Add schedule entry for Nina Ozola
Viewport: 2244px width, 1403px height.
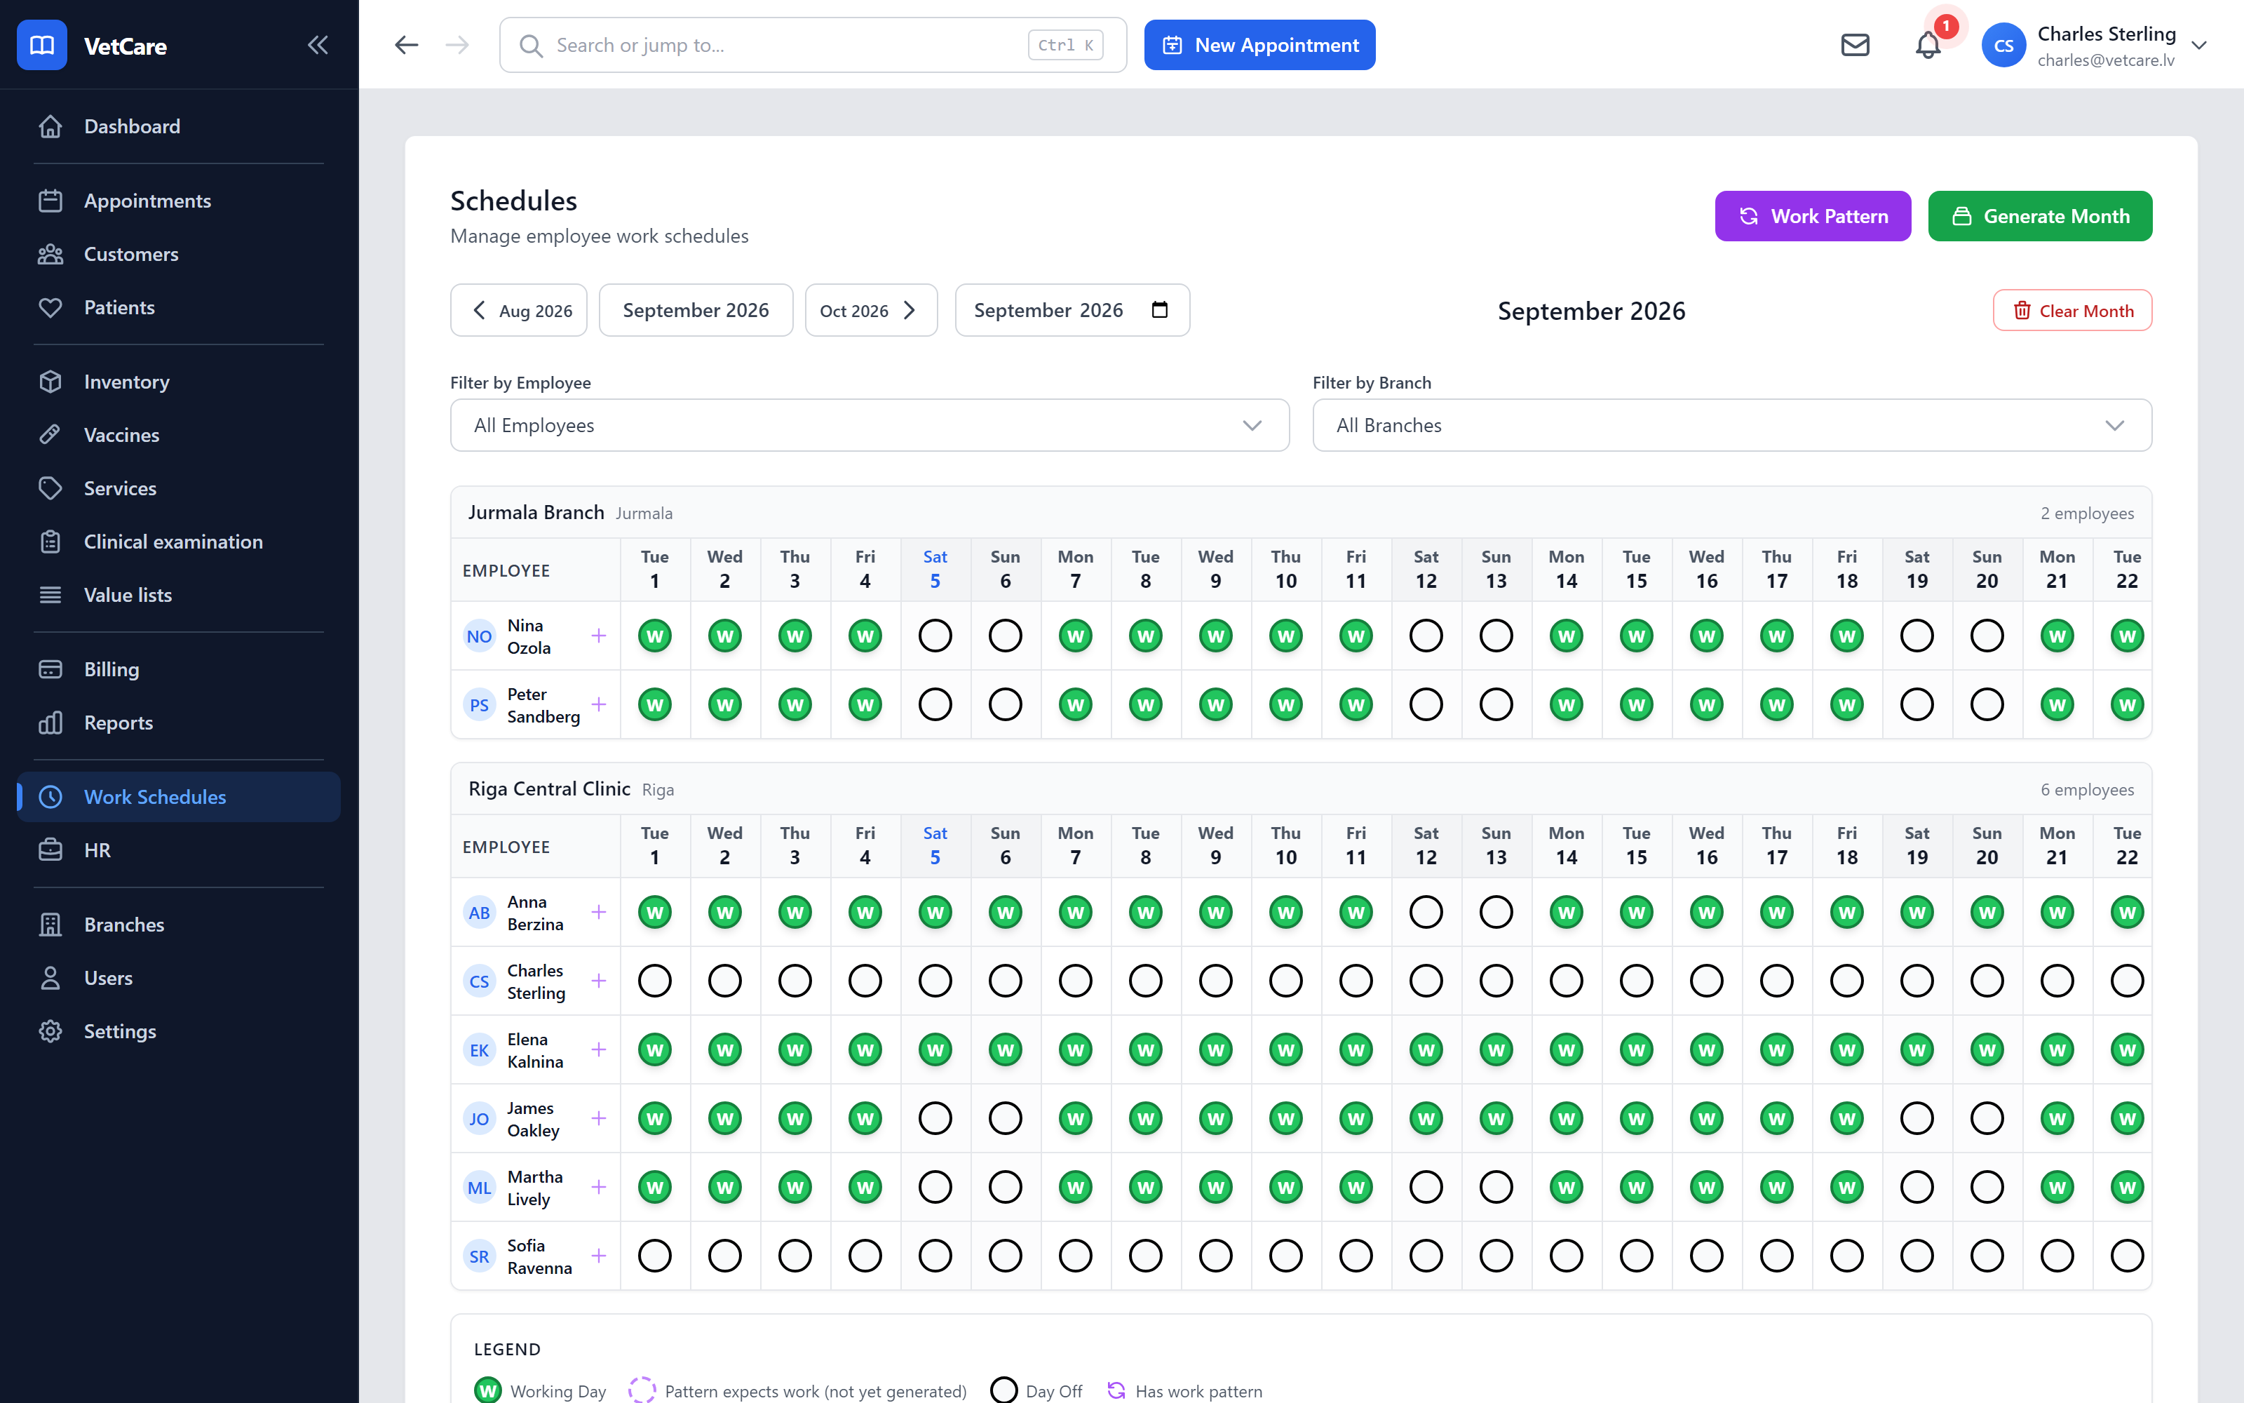coord(599,636)
